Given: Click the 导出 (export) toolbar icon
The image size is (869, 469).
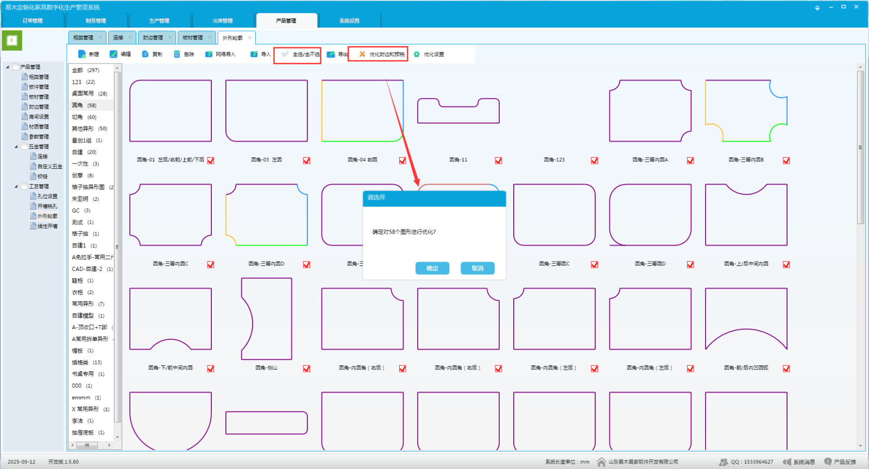Looking at the screenshot, I should tap(331, 54).
